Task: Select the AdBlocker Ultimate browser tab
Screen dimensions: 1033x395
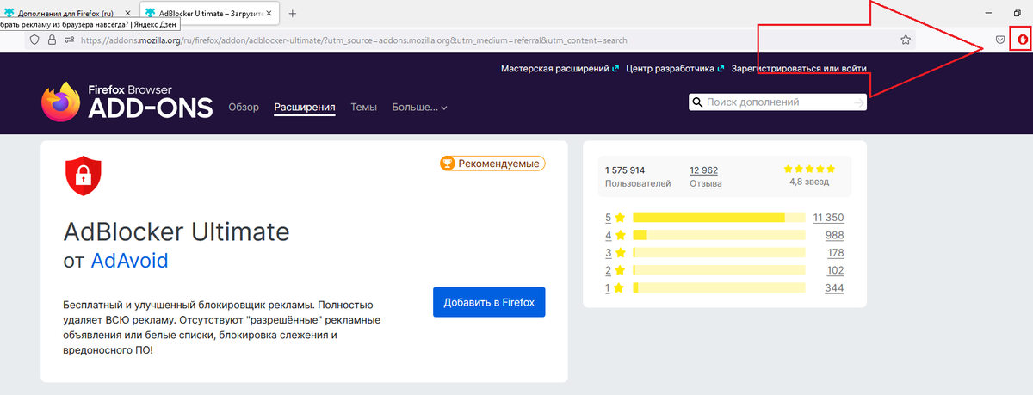Action: (x=208, y=14)
